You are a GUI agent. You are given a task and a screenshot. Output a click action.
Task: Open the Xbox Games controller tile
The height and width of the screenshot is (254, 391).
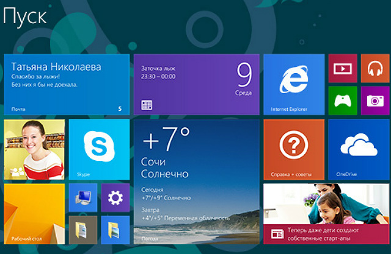tap(343, 101)
